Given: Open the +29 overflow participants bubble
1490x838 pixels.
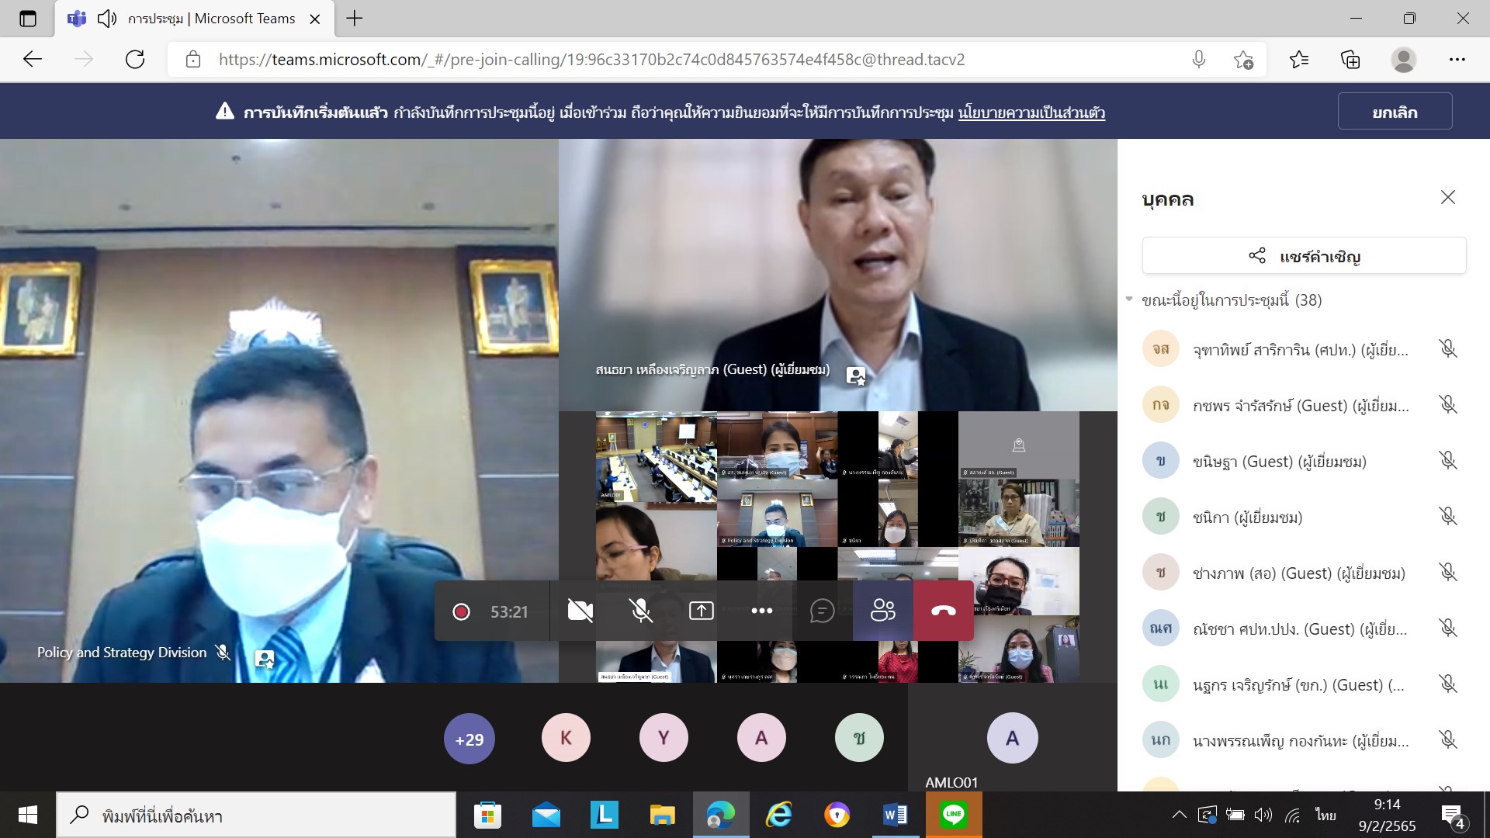Looking at the screenshot, I should tap(469, 739).
